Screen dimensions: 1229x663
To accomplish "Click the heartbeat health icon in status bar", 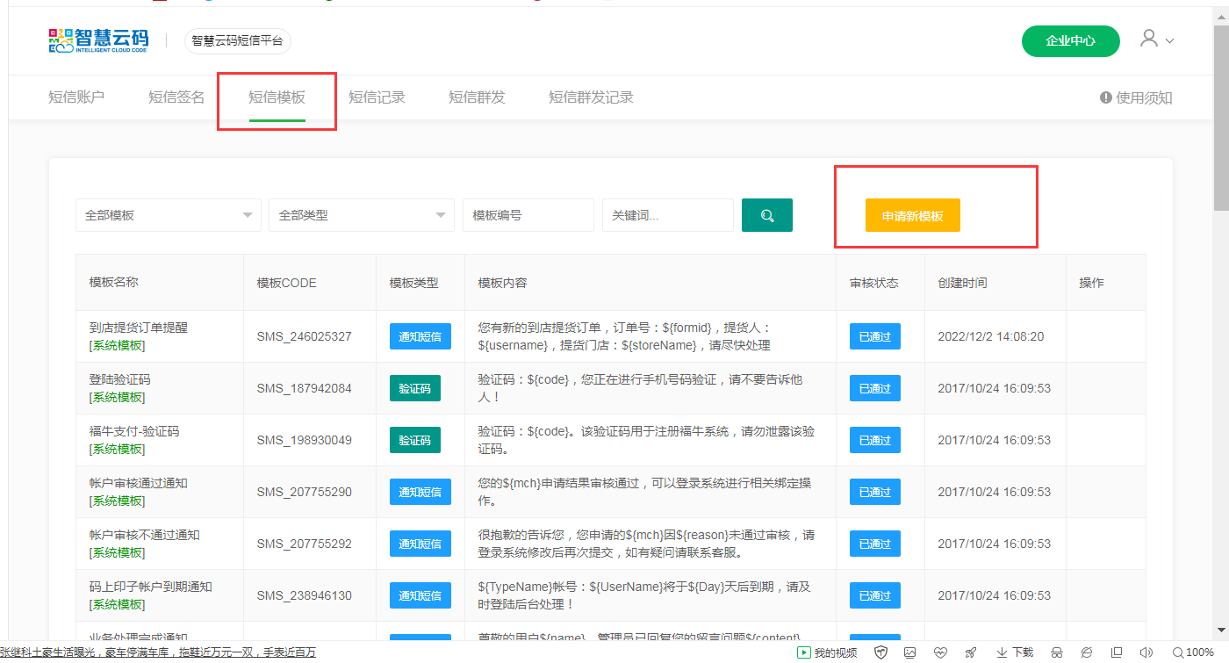I will [940, 652].
